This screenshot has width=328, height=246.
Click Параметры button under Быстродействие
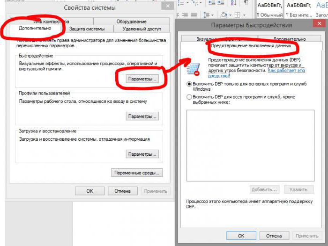(142, 79)
